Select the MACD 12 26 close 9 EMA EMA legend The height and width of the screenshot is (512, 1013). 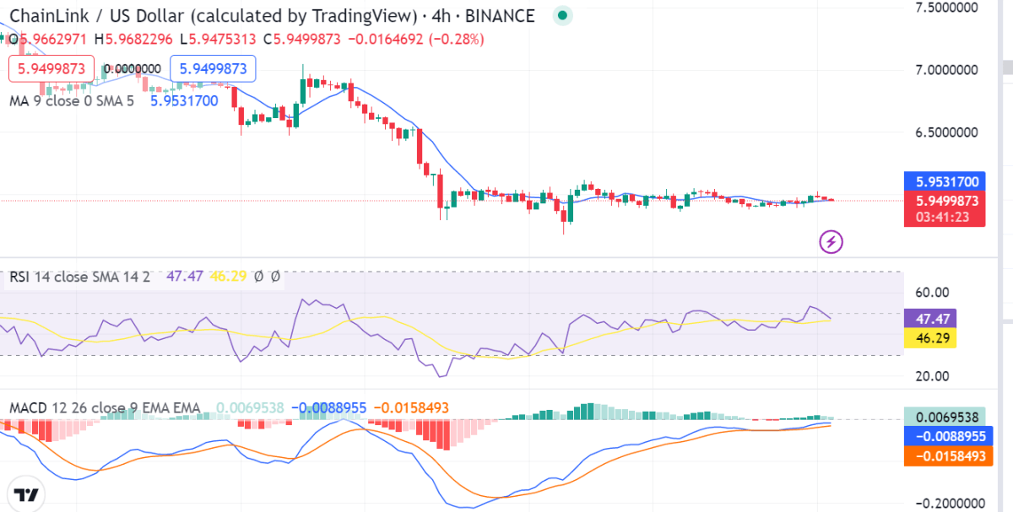click(x=105, y=408)
